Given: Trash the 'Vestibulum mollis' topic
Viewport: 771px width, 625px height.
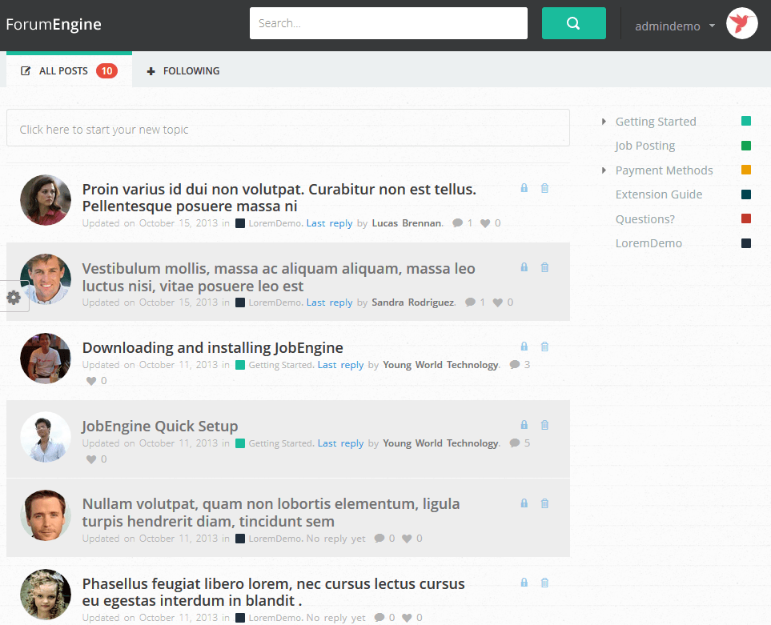Looking at the screenshot, I should pos(544,266).
